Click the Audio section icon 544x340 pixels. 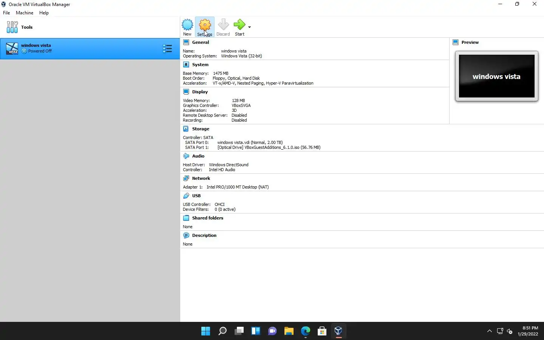click(x=186, y=156)
